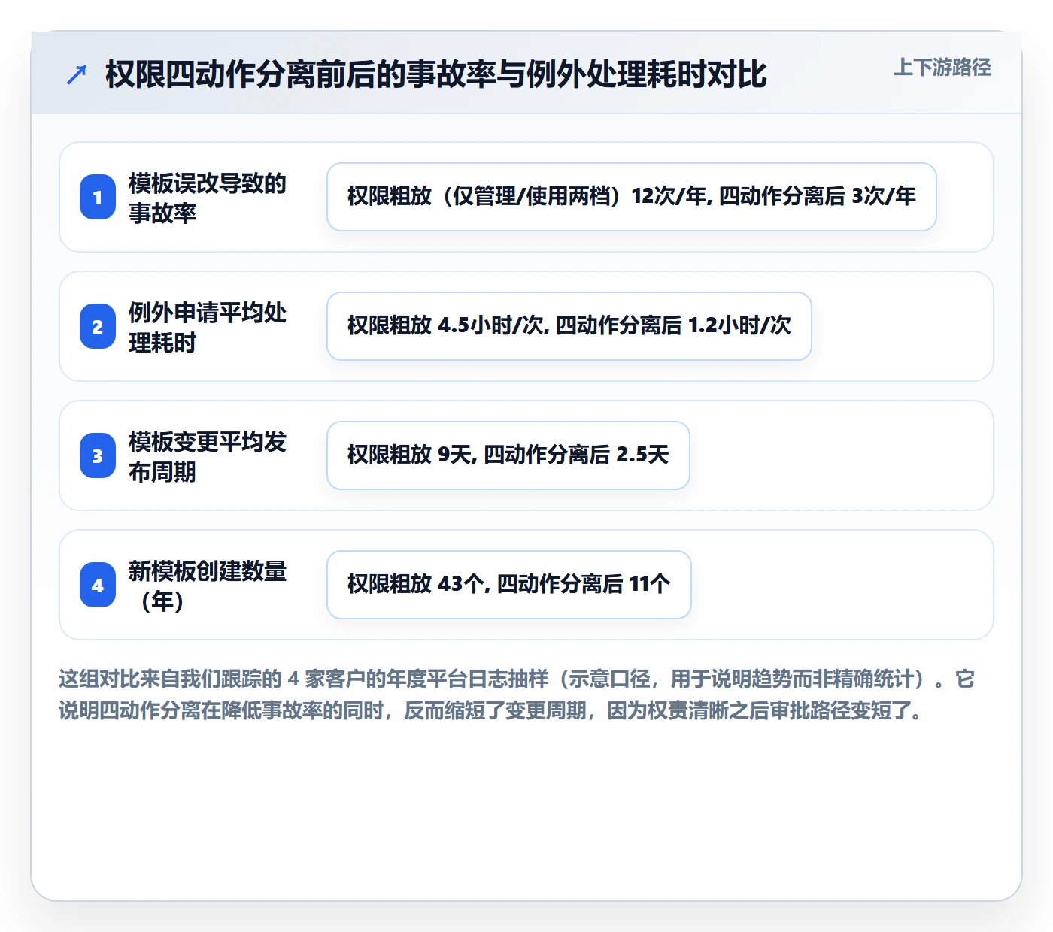The width and height of the screenshot is (1053, 932).
Task: Open the 上下游路径 link in header
Action: tap(942, 68)
